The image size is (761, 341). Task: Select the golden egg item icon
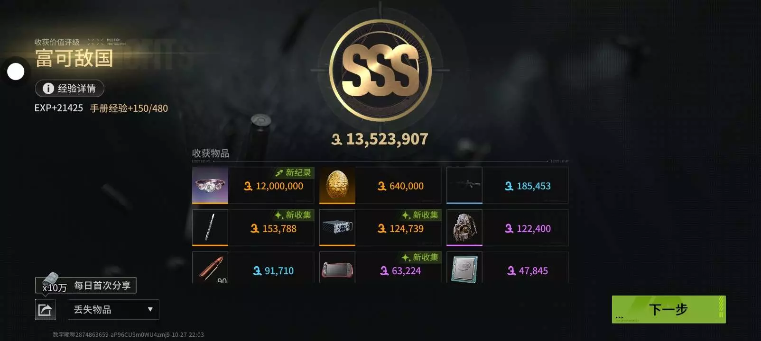pyautogui.click(x=337, y=185)
